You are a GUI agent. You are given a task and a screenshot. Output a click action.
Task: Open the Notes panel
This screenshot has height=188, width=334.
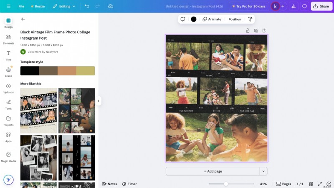tap(110, 184)
